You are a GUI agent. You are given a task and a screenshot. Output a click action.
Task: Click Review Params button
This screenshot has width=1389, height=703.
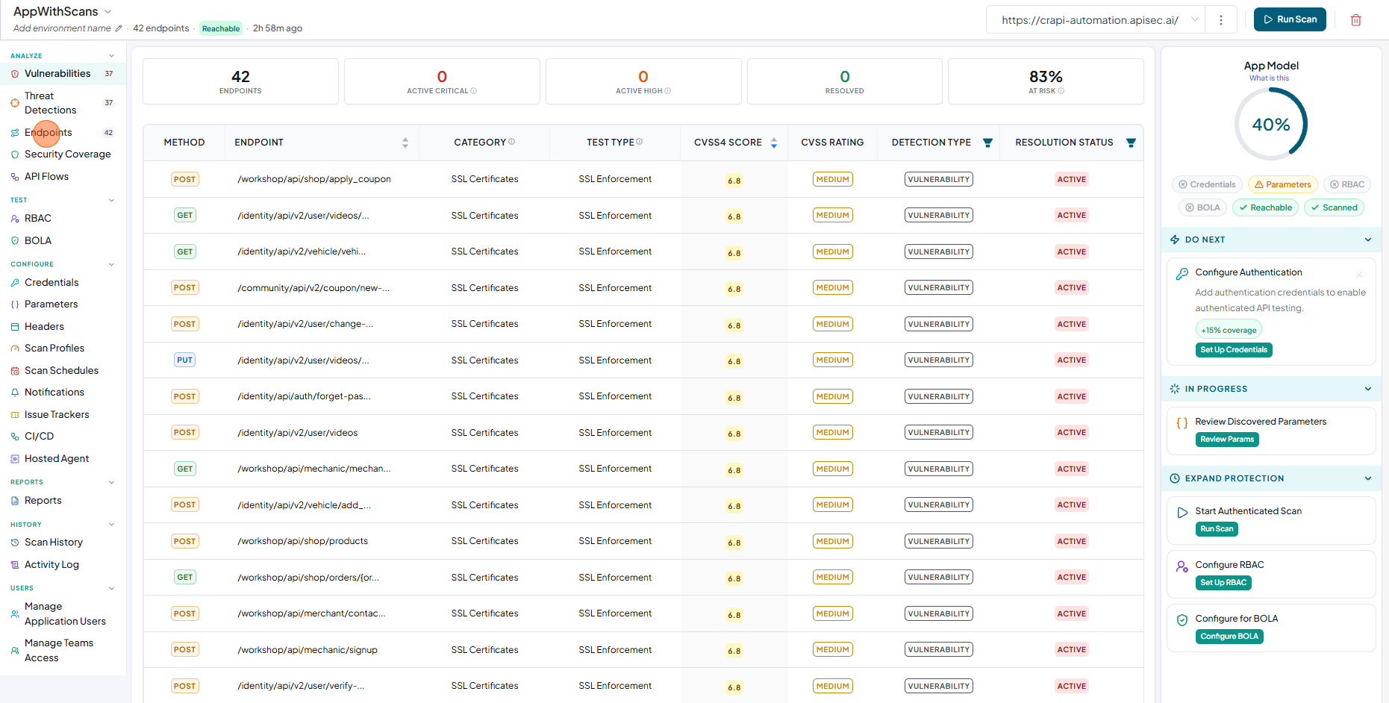[1227, 440]
